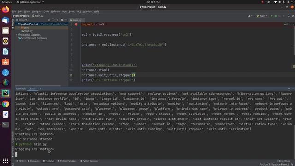
Task: Expand the venv folder
Action: pos(19,28)
